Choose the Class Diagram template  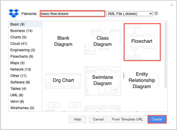(x=103, y=41)
